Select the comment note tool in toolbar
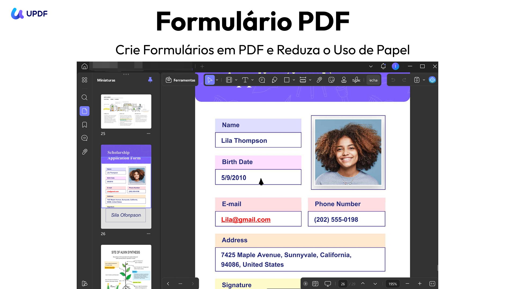This screenshot has width=515, height=289. click(x=262, y=80)
